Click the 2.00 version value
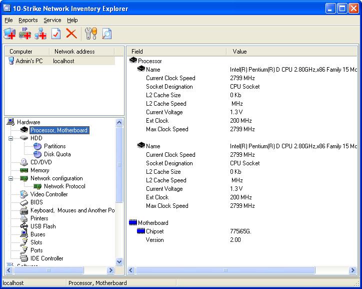The height and width of the screenshot is (289, 362). [x=235, y=240]
